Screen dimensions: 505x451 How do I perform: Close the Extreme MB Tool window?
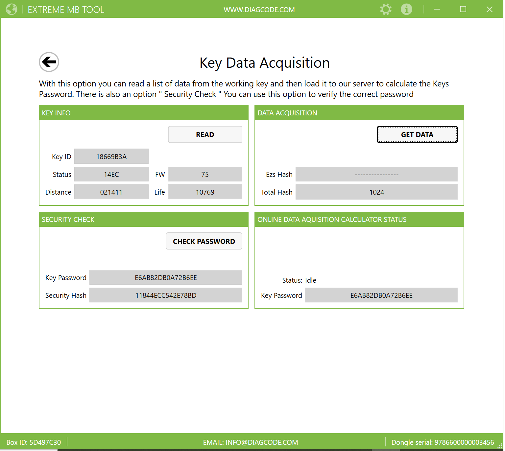click(489, 9)
